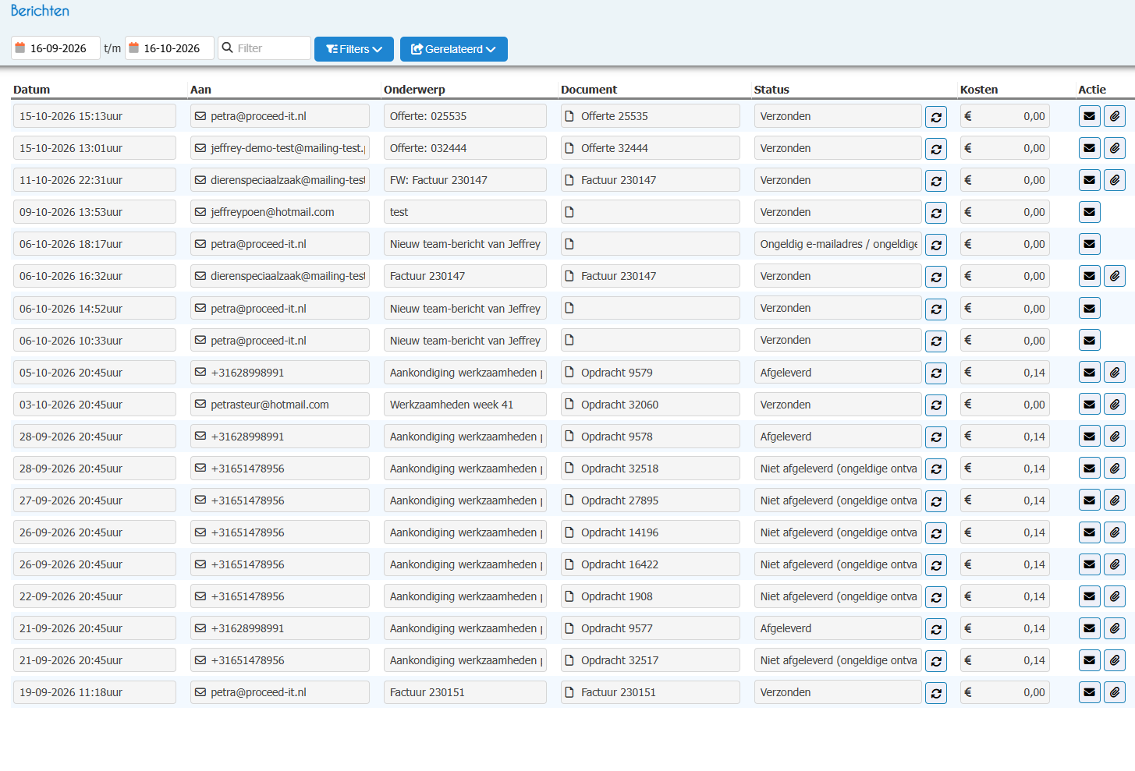Click the Document column header
The width and height of the screenshot is (1135, 771).
tap(589, 90)
